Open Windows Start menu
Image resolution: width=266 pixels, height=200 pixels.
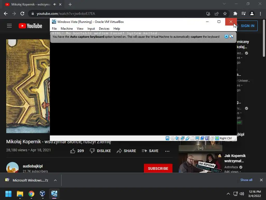(x=8, y=194)
